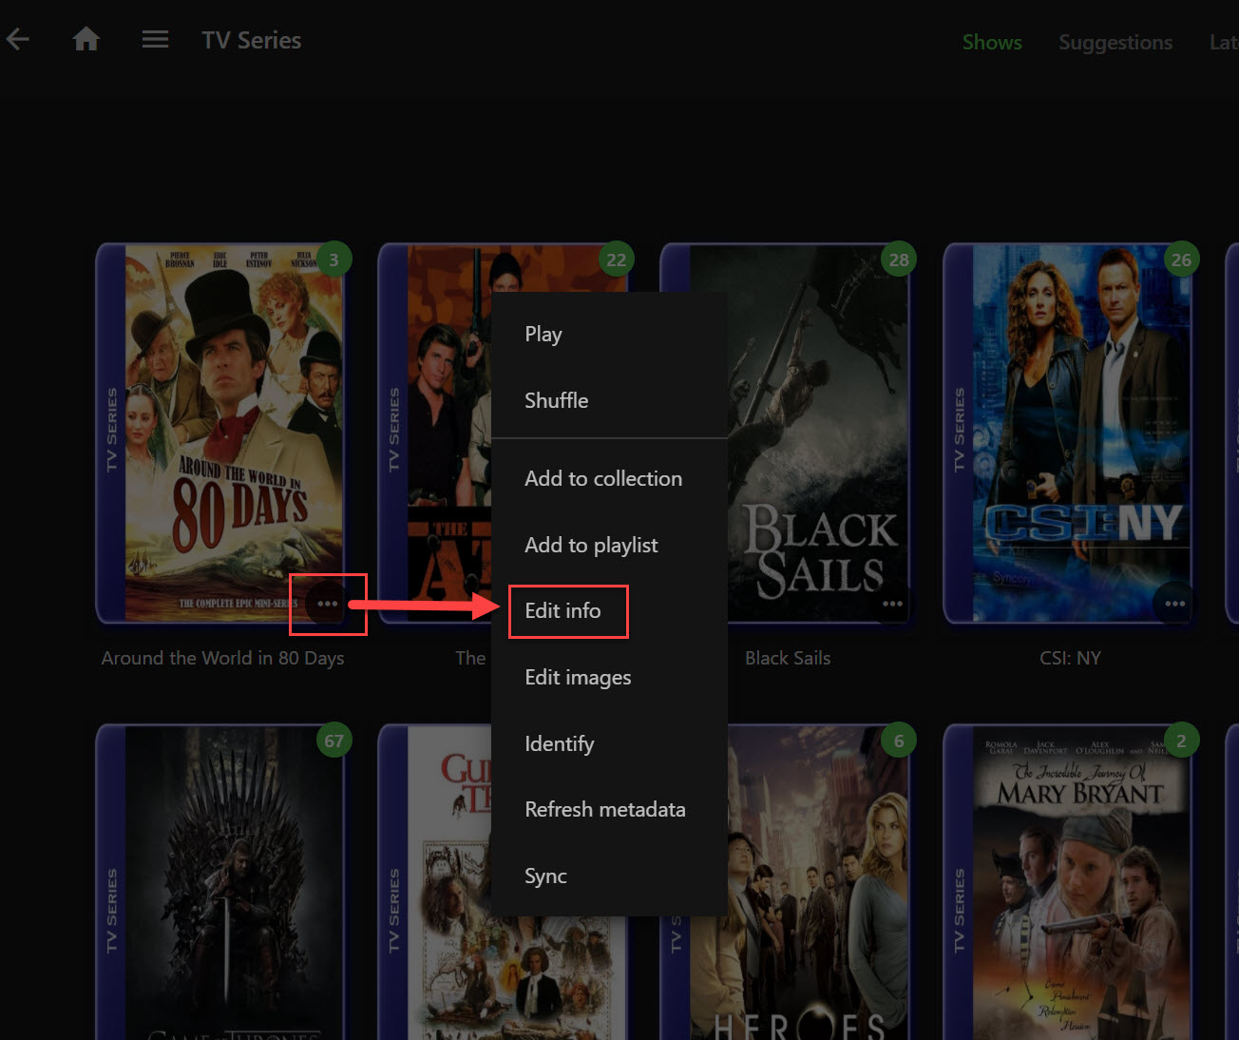Click the 'Black Sails' title text
Screen dimensions: 1239x1040
click(788, 658)
